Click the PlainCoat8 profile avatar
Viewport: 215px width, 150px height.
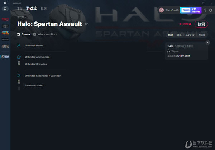pos(161,10)
